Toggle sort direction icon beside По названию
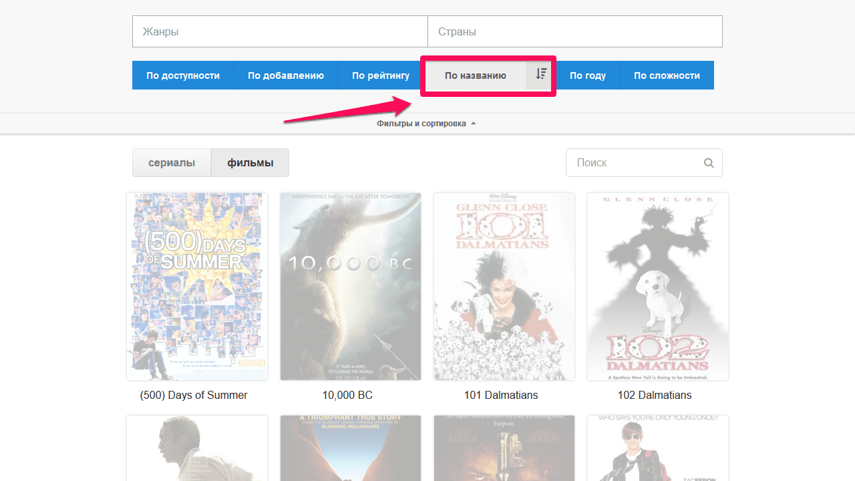 [541, 75]
